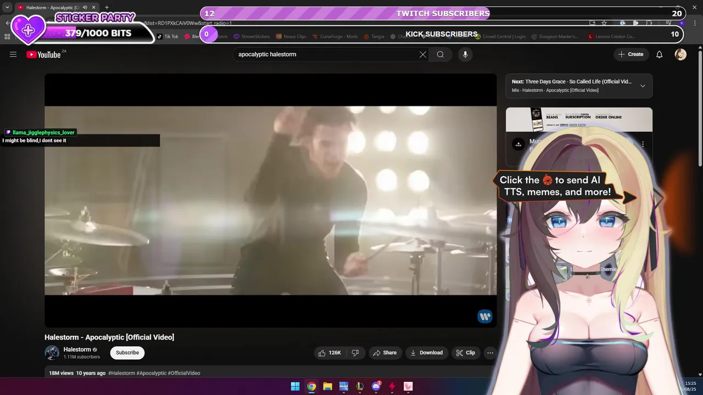Submit search with the magnifying glass button

coord(440,54)
